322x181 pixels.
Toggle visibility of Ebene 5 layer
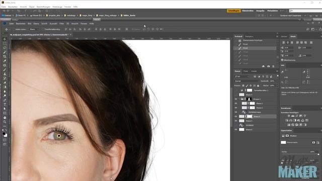(x=236, y=116)
